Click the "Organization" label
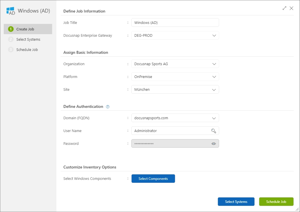Viewport: 300px width, 212px height. pos(74,64)
